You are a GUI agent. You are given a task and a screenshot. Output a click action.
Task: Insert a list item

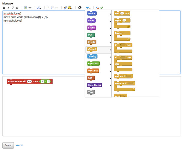[x=57, y=8]
